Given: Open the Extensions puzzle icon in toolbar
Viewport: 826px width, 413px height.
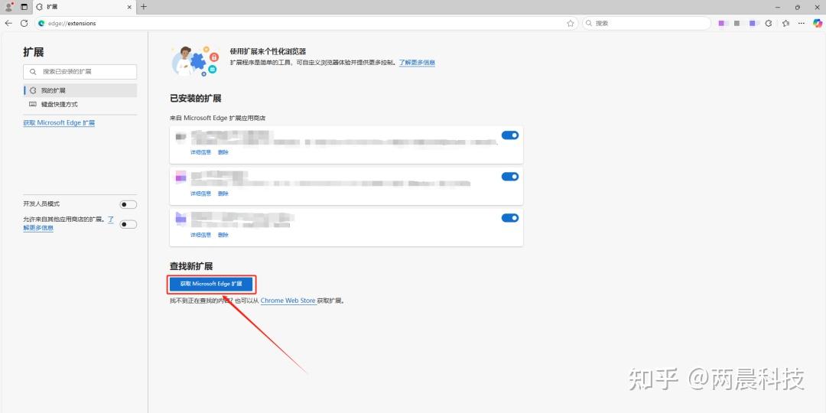Looking at the screenshot, I should (769, 23).
